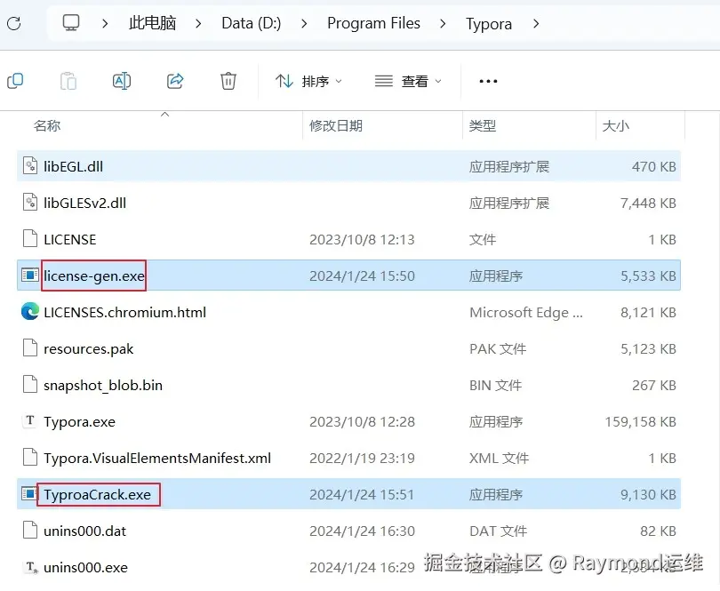Expand chevron after Typora breadcrumb
Viewport: 720px width, 591px height.
coord(536,23)
